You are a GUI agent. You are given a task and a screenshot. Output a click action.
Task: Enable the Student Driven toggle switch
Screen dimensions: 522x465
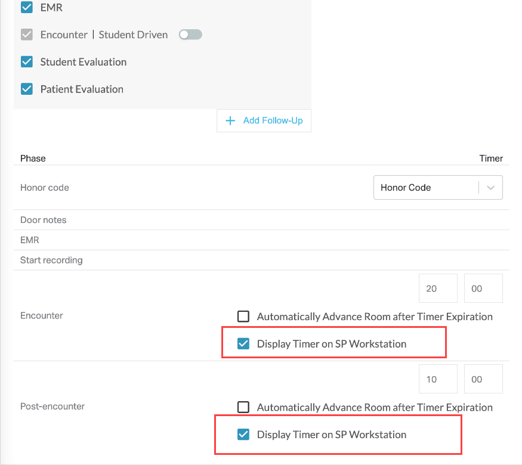point(190,35)
